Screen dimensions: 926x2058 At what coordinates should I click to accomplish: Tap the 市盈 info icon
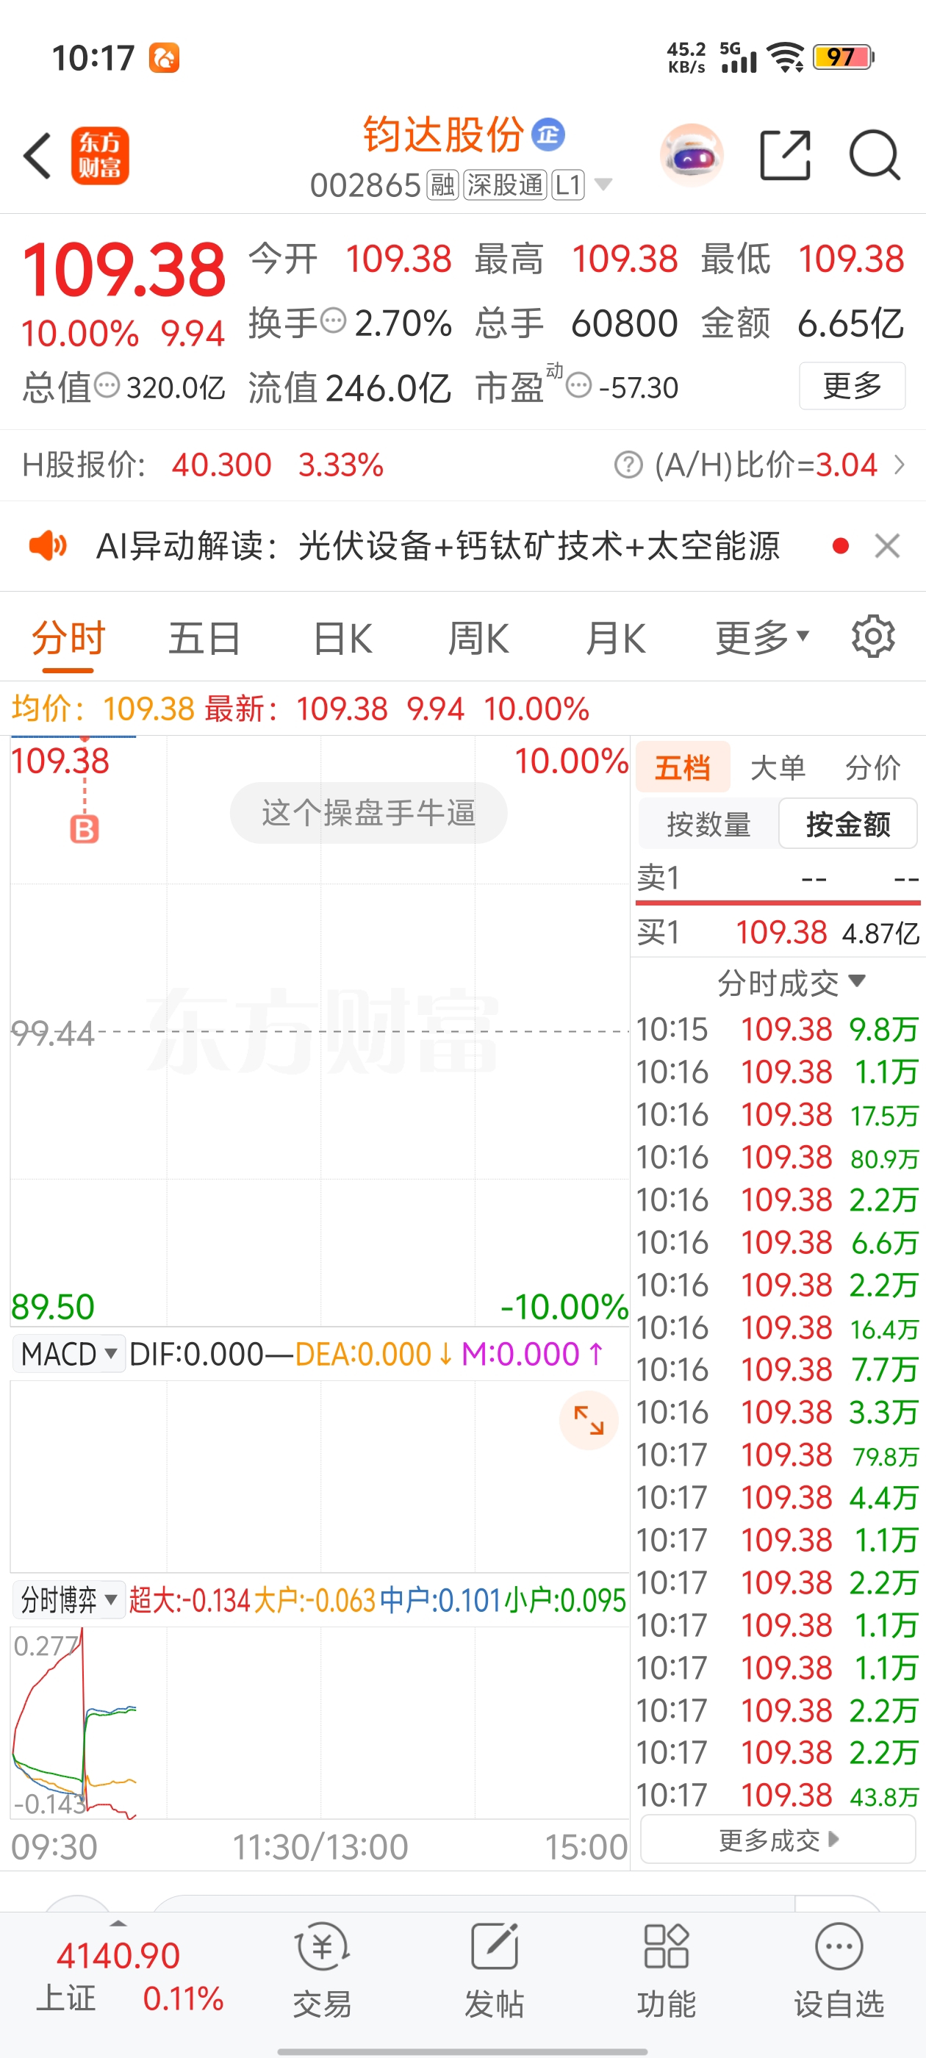[x=578, y=386]
